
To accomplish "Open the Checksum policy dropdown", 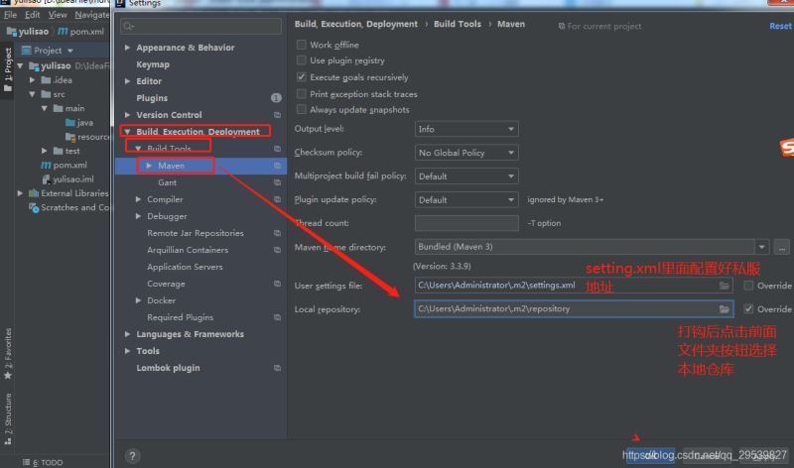I will point(465,153).
